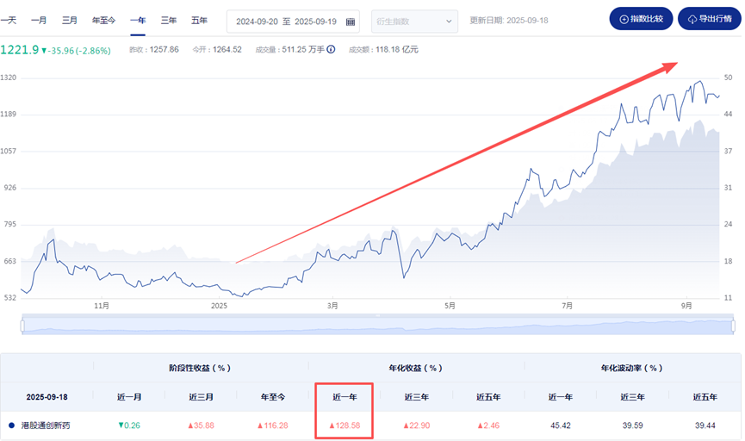This screenshot has height=441, width=745.
Task: Select the 三月 period tab
Action: [70, 21]
